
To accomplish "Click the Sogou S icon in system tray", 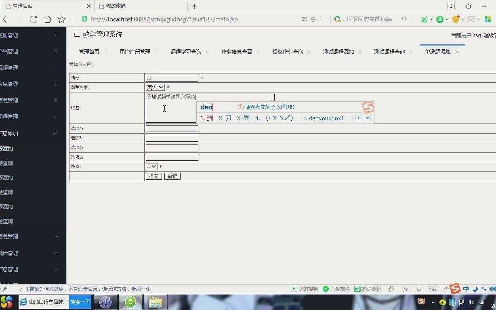I will tap(422, 302).
